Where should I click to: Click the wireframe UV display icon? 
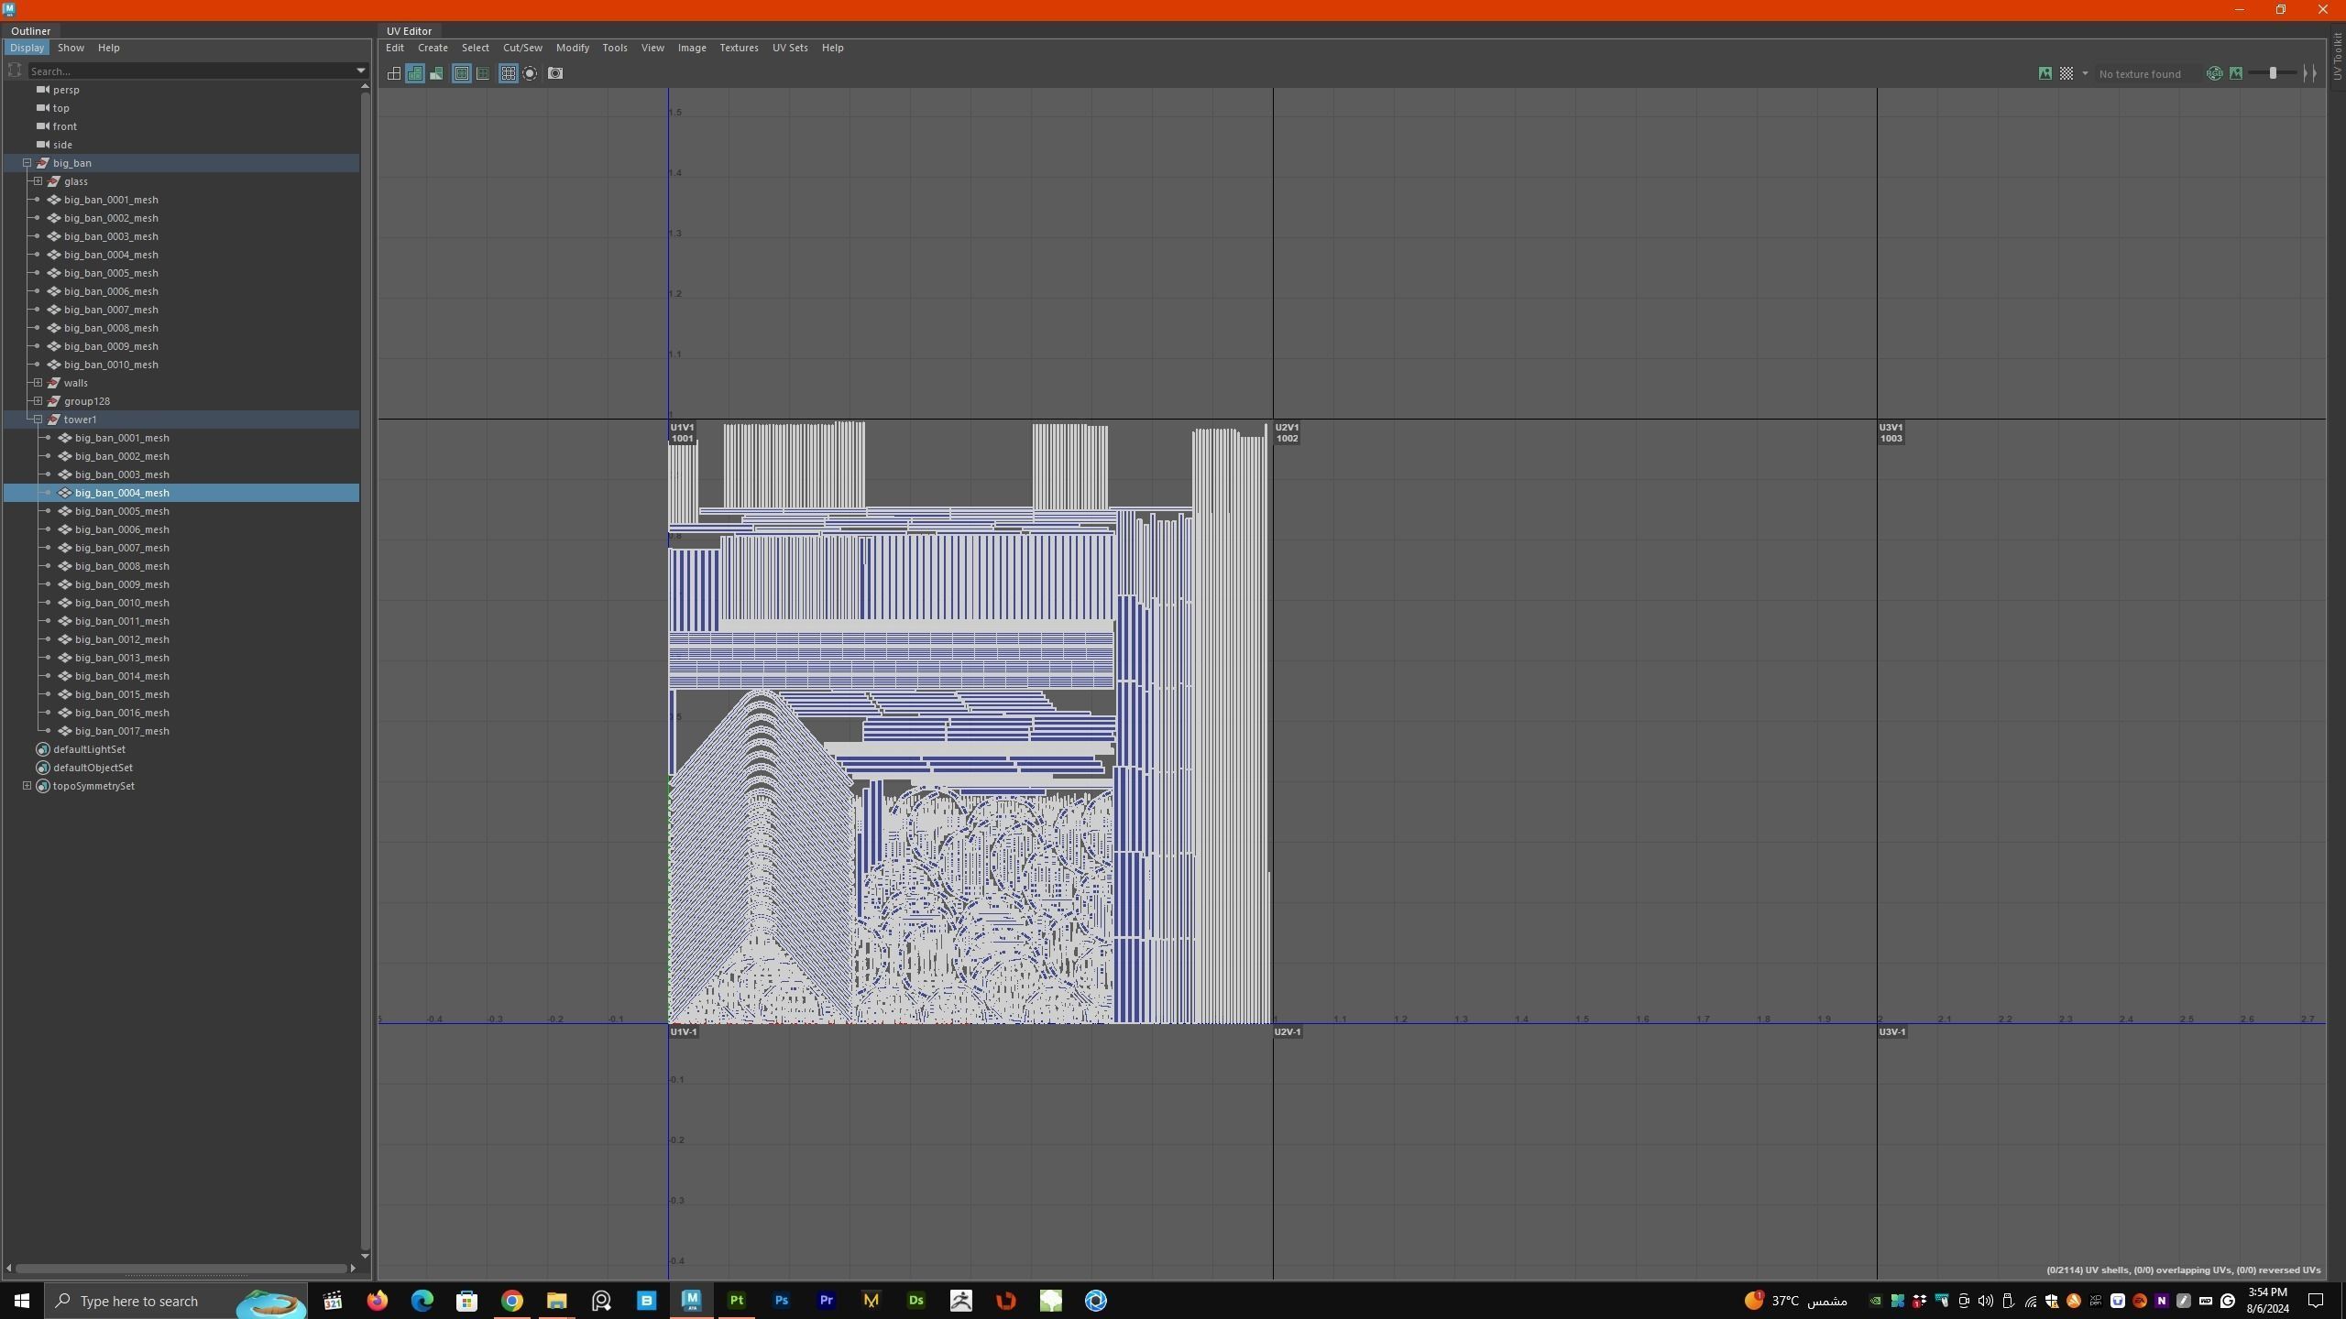click(393, 73)
